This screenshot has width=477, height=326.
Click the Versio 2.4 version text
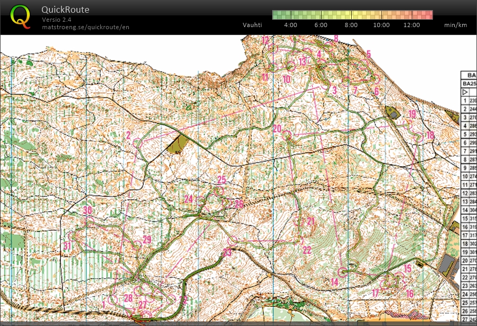[57, 20]
